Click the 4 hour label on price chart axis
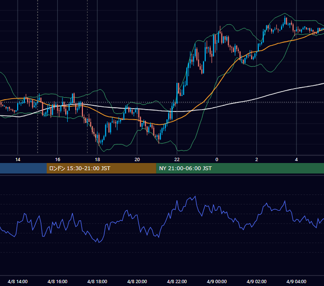Screen dimensions: 324x286 [296, 160]
